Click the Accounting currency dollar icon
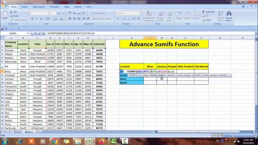Screen dimensions: 258x145 click(118, 19)
